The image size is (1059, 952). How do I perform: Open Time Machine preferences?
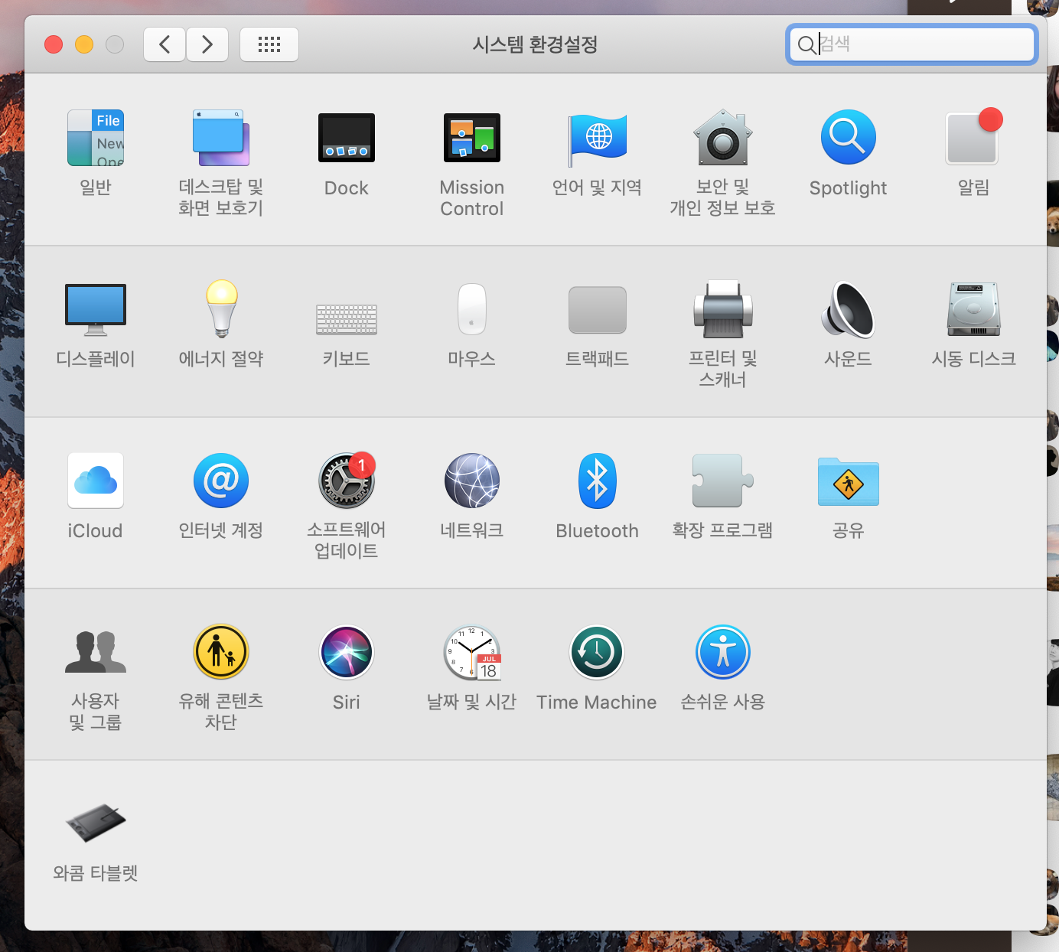pyautogui.click(x=598, y=652)
